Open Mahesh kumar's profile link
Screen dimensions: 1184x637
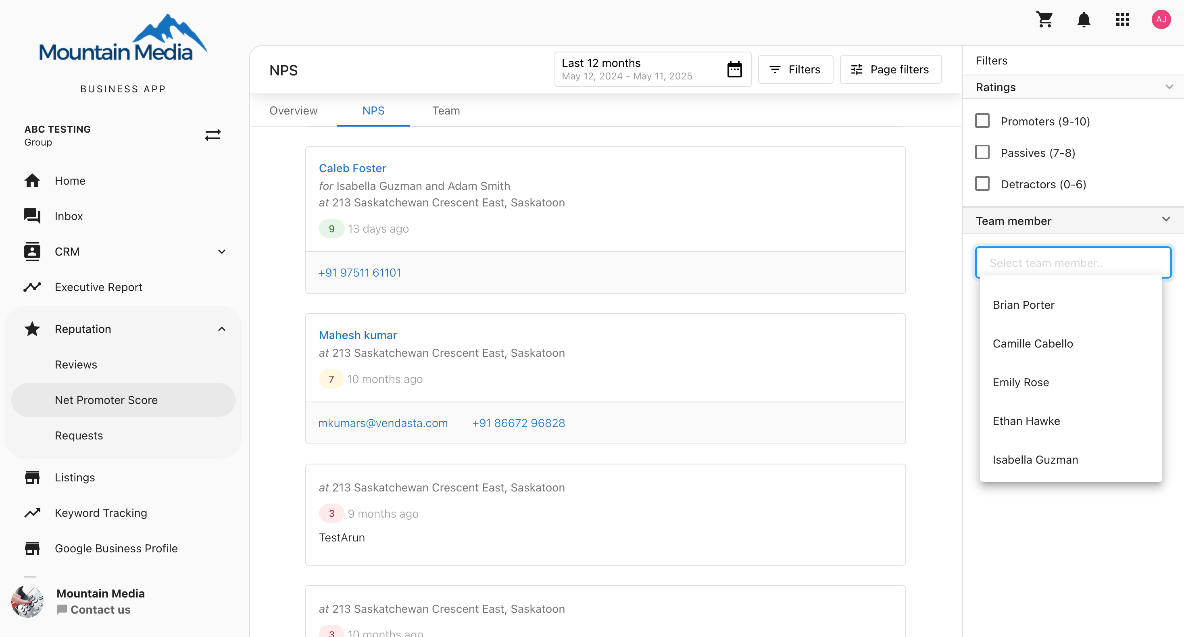(x=358, y=335)
